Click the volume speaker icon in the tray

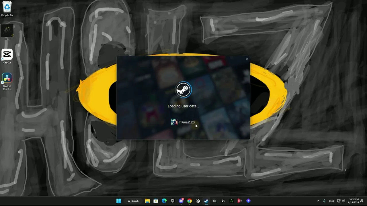343,201
